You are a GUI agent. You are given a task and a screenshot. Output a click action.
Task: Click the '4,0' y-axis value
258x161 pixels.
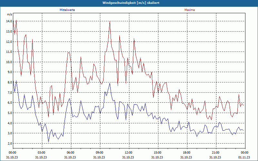coord(10,123)
